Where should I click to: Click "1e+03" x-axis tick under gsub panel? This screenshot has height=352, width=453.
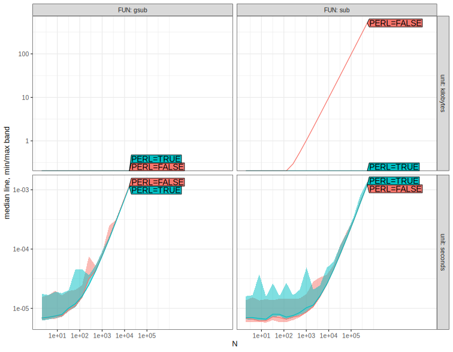102,336
